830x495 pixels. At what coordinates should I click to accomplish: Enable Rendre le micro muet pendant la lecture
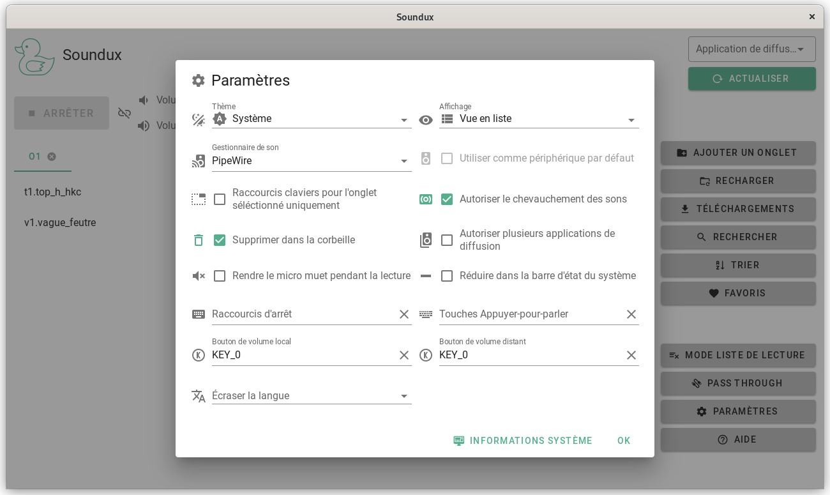[220, 276]
